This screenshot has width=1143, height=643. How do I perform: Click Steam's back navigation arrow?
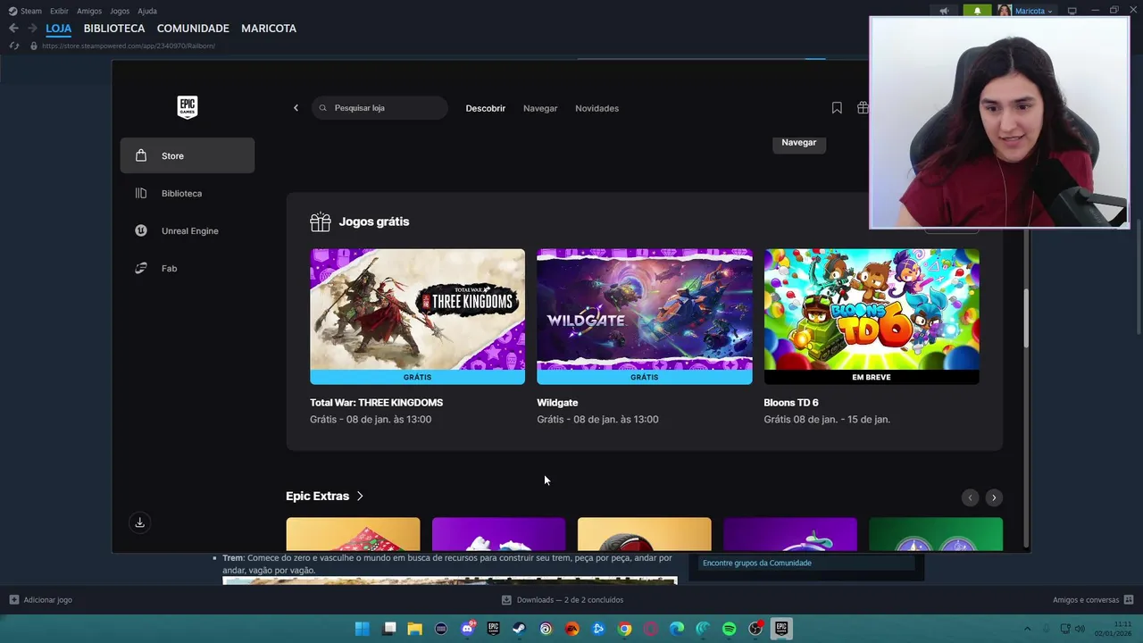tap(13, 29)
